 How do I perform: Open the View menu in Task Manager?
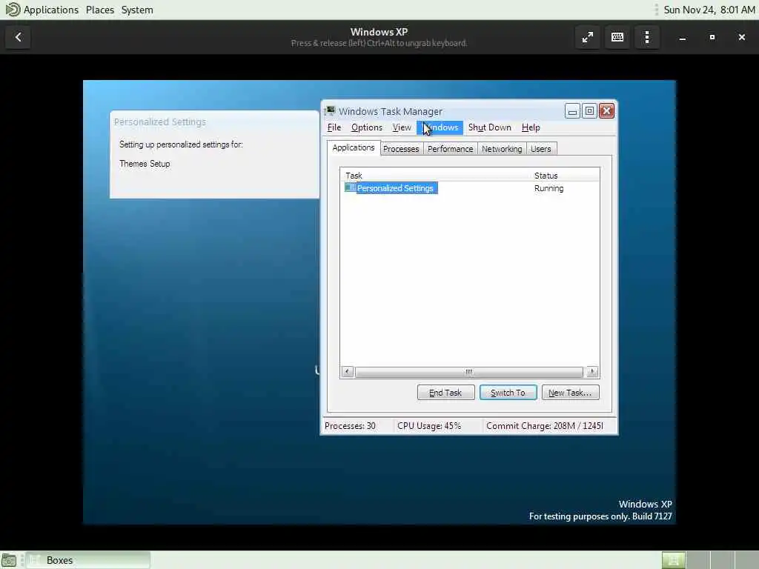pos(401,127)
